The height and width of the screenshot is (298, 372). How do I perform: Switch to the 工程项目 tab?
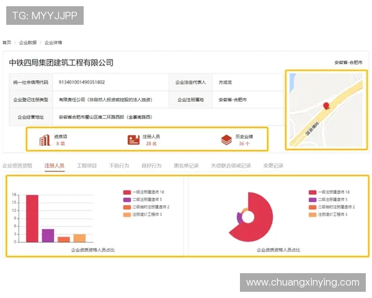click(x=87, y=166)
